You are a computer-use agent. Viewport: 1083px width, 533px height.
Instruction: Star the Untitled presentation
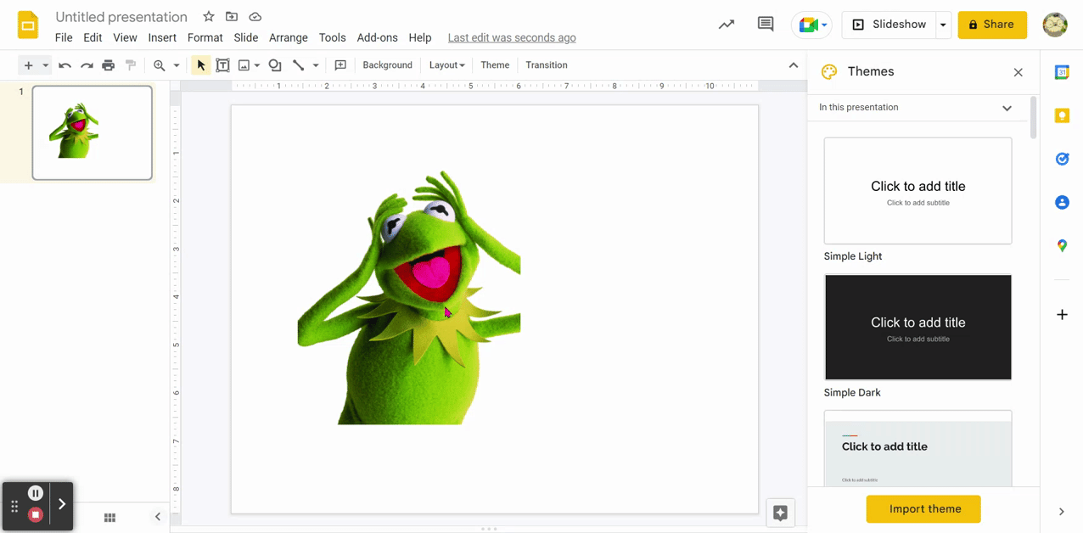209,17
